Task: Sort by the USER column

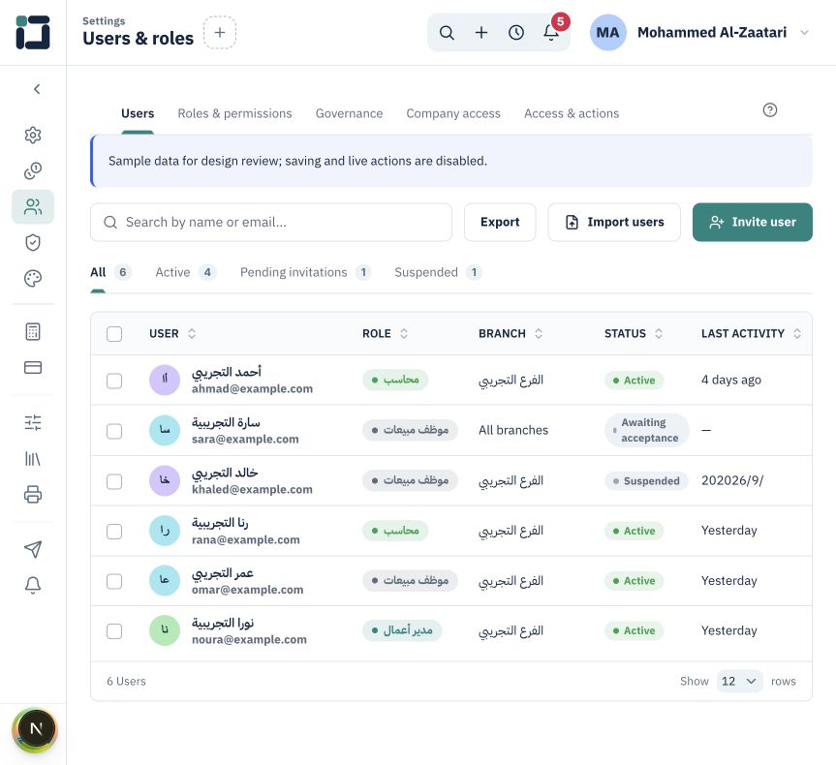Action: point(172,334)
